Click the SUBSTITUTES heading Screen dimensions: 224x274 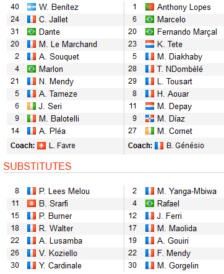37,166
